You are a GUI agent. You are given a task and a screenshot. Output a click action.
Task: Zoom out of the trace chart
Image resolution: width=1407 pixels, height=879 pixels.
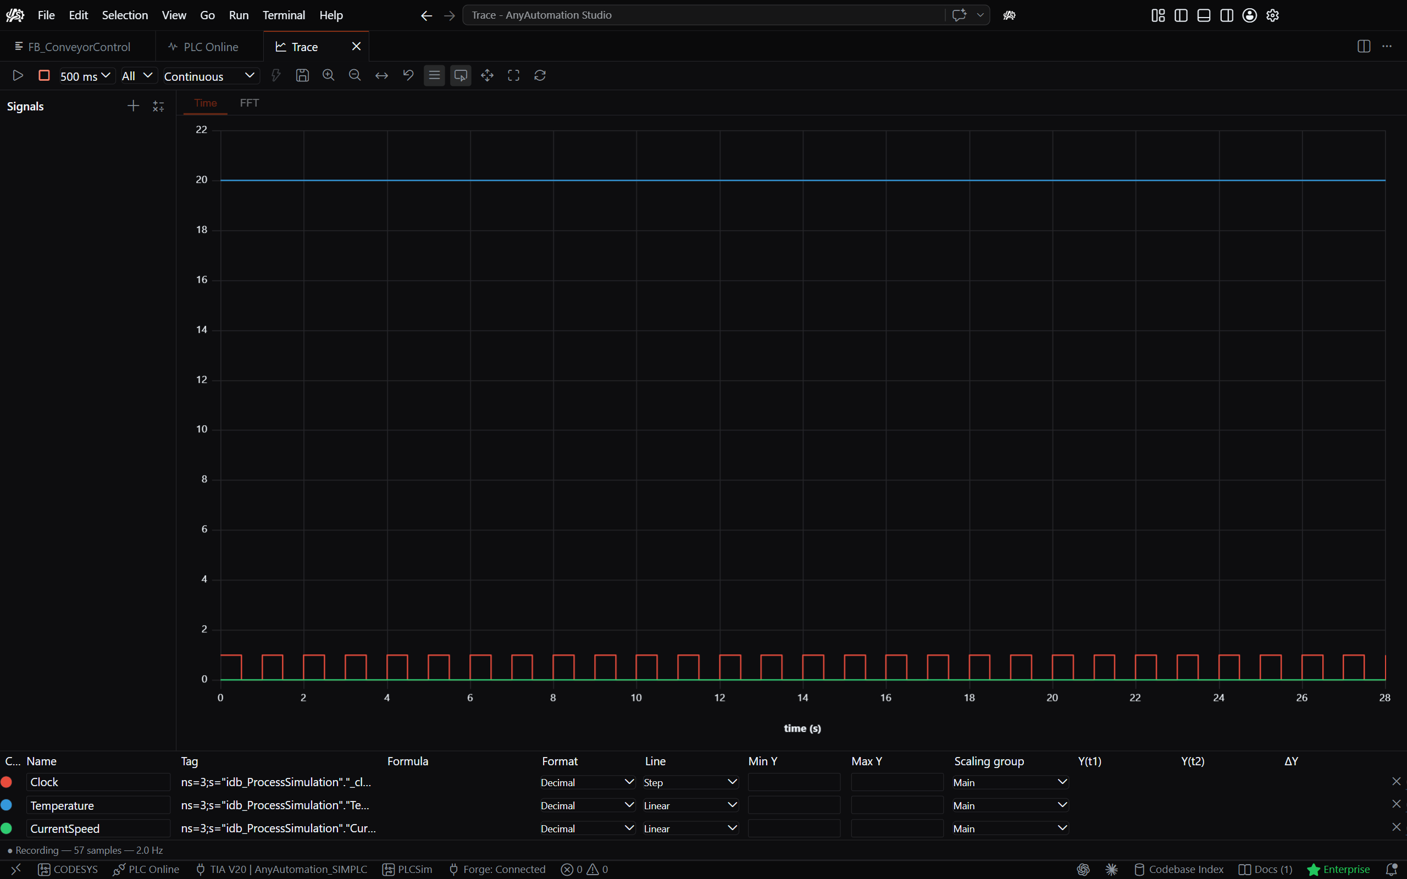click(354, 76)
